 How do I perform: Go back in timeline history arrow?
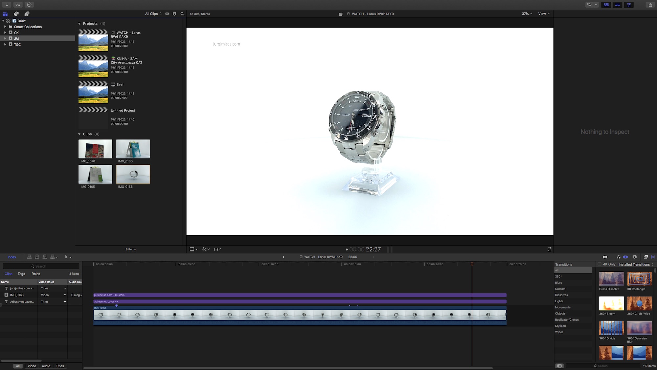coord(283,257)
